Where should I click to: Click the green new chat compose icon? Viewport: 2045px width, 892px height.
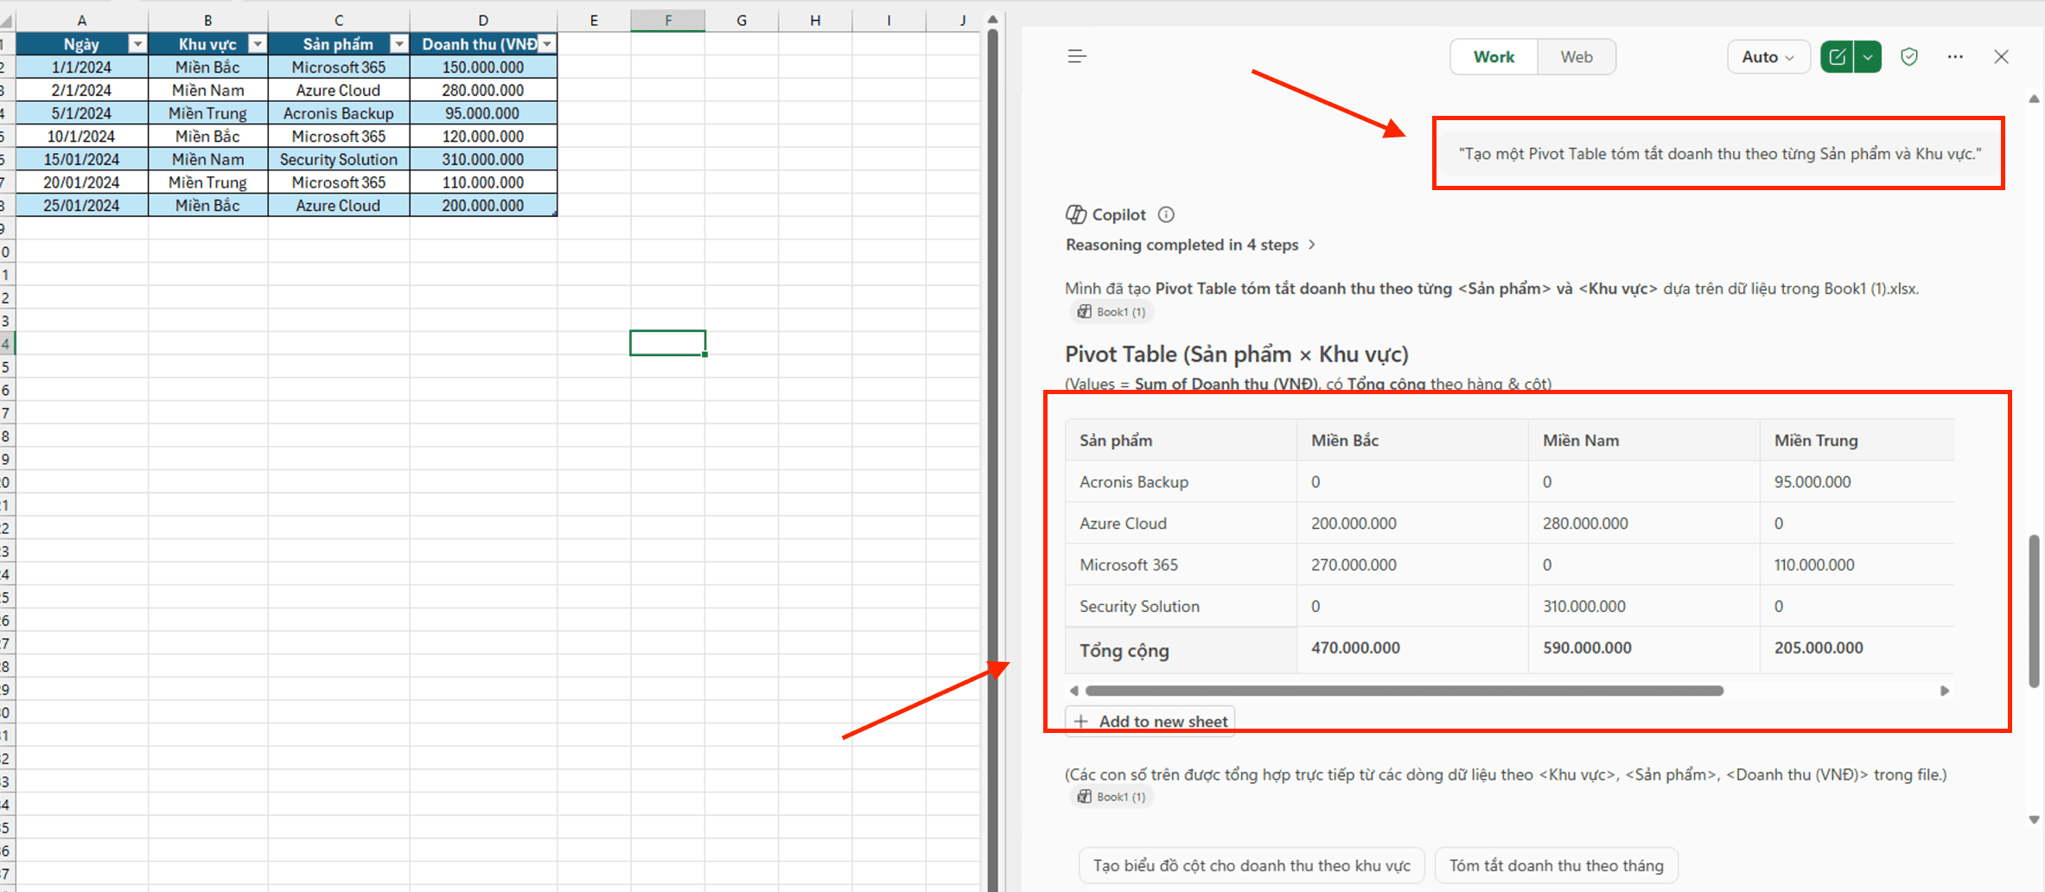(x=1837, y=57)
